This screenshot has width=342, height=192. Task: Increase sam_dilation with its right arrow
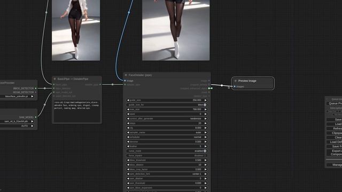(205, 179)
